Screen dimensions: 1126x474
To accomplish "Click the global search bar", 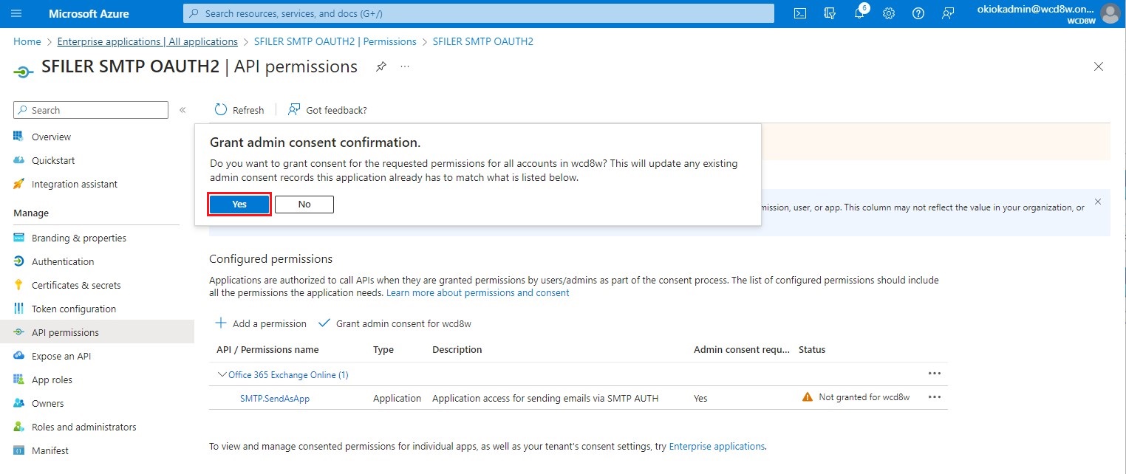I will 479,13.
